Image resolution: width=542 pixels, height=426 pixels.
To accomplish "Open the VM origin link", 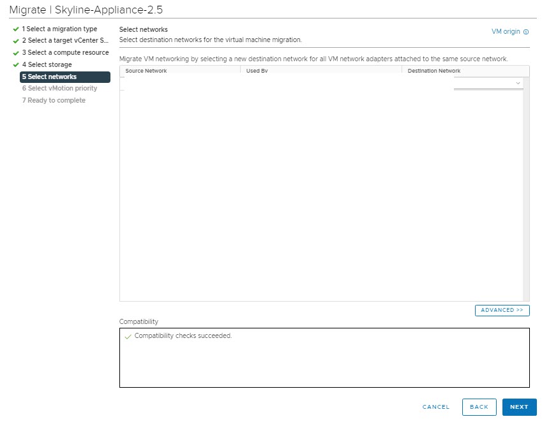I will pyautogui.click(x=506, y=32).
